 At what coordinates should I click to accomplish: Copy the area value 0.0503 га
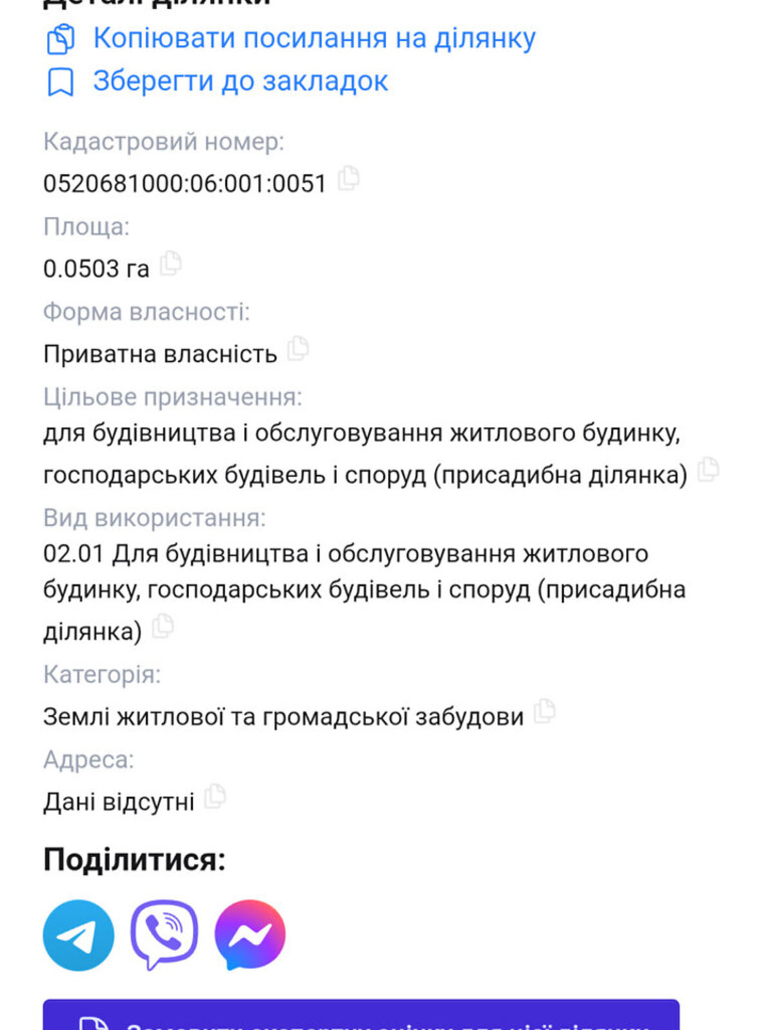(170, 263)
